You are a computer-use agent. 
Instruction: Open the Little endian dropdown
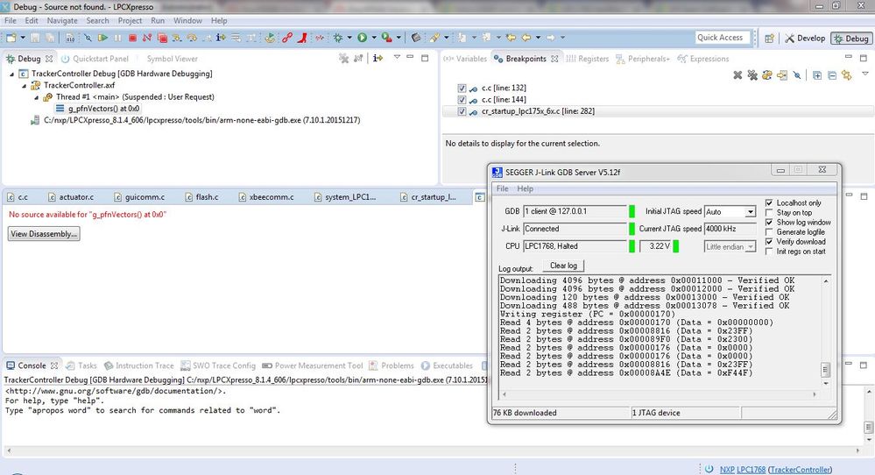pyautogui.click(x=750, y=247)
